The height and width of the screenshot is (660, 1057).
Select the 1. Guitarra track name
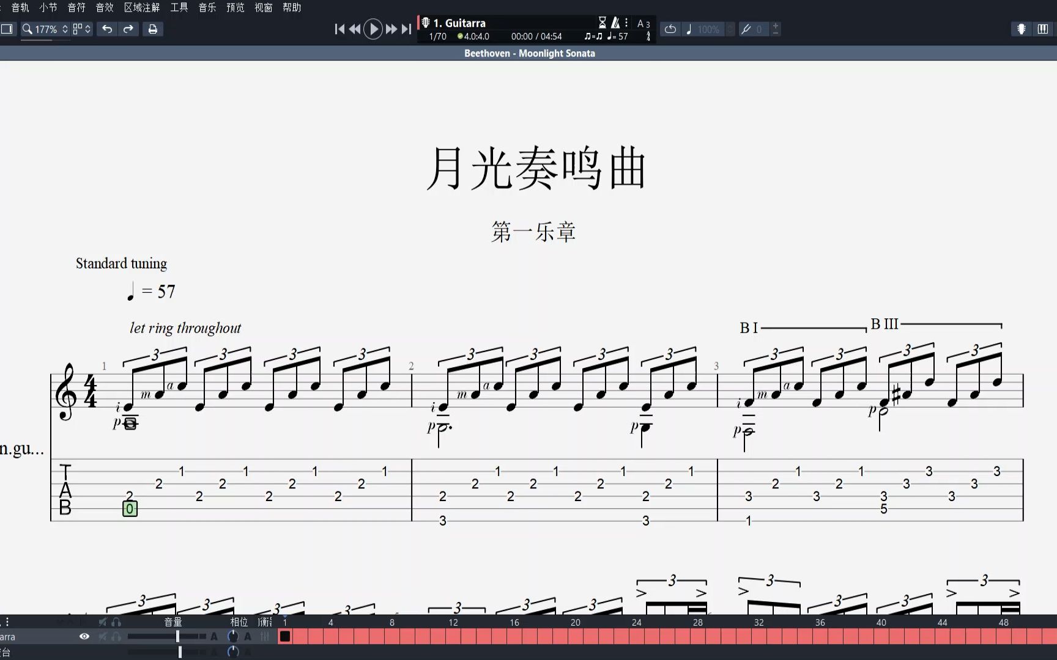pyautogui.click(x=459, y=23)
